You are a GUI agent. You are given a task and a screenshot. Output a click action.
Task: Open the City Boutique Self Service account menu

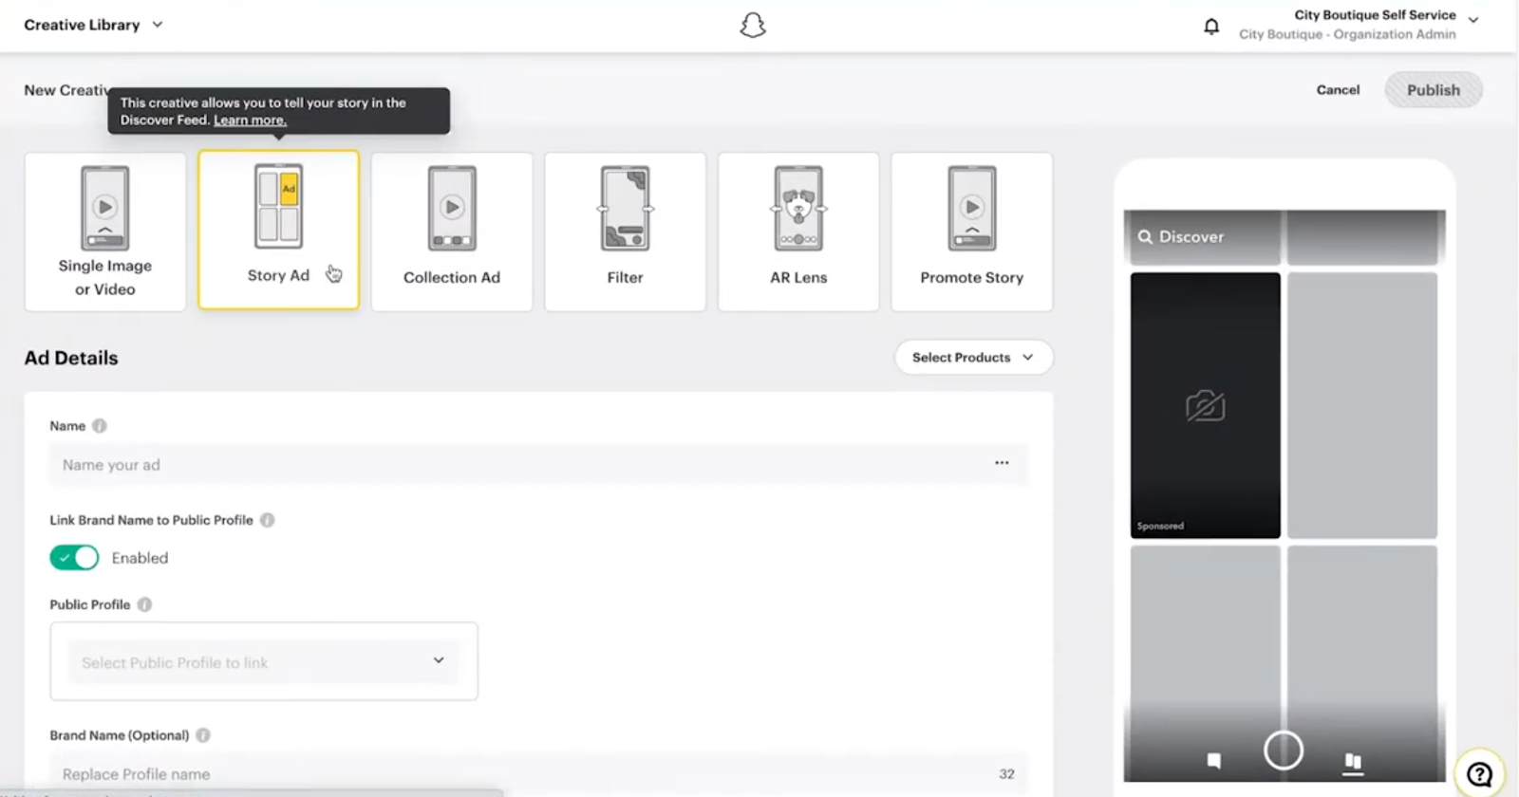tap(1360, 25)
